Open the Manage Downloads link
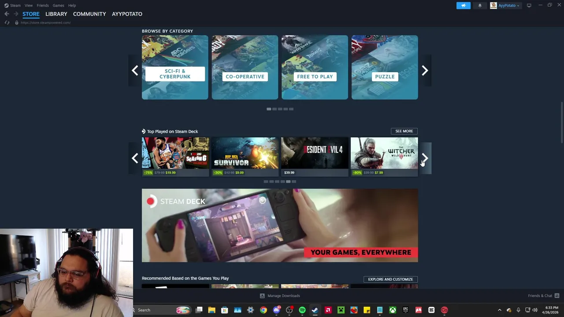The height and width of the screenshot is (317, 564). click(x=284, y=296)
